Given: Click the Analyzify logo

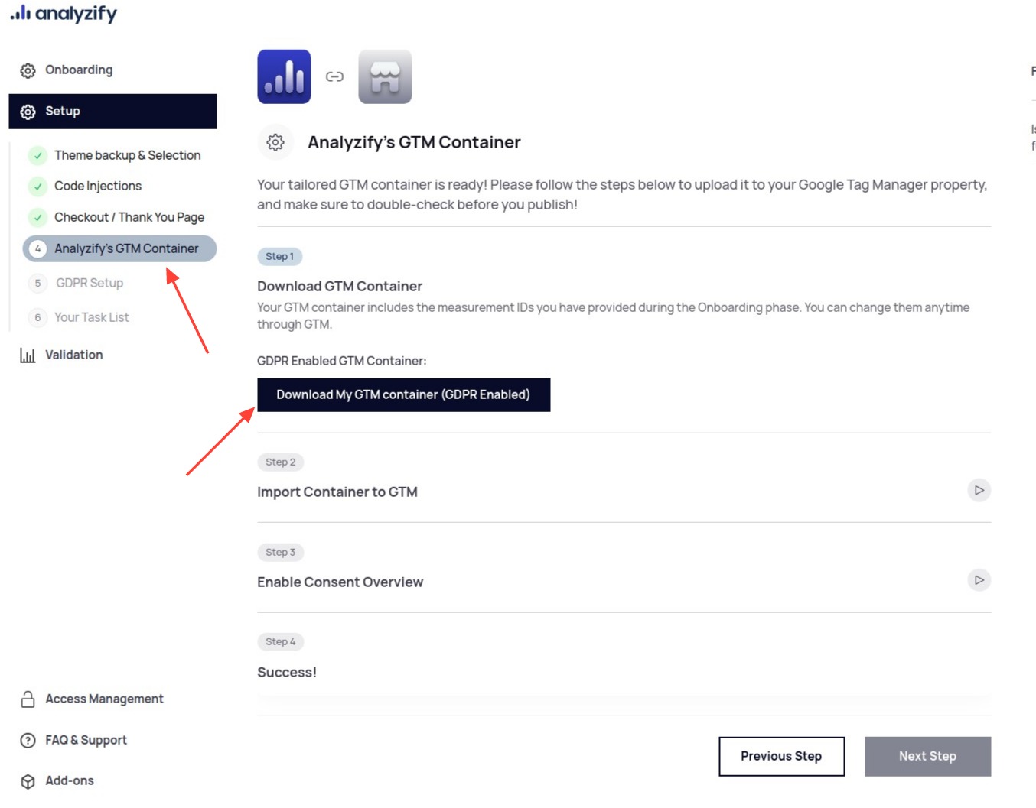Looking at the screenshot, I should tap(63, 13).
